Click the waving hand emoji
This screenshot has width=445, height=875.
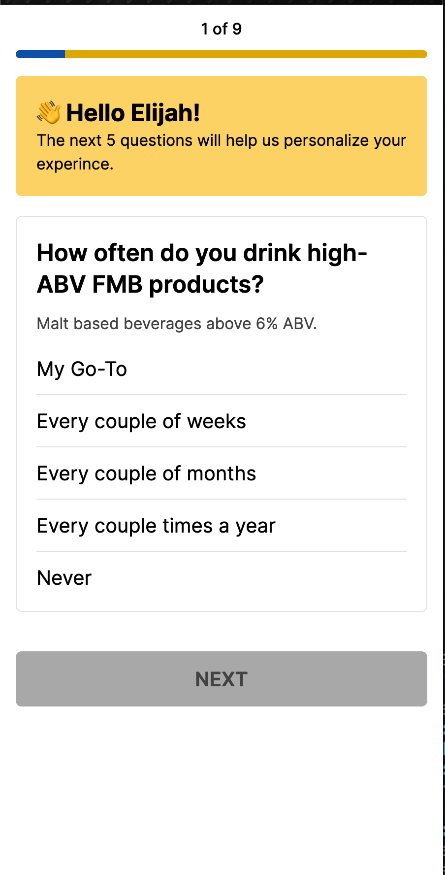pyautogui.click(x=49, y=113)
